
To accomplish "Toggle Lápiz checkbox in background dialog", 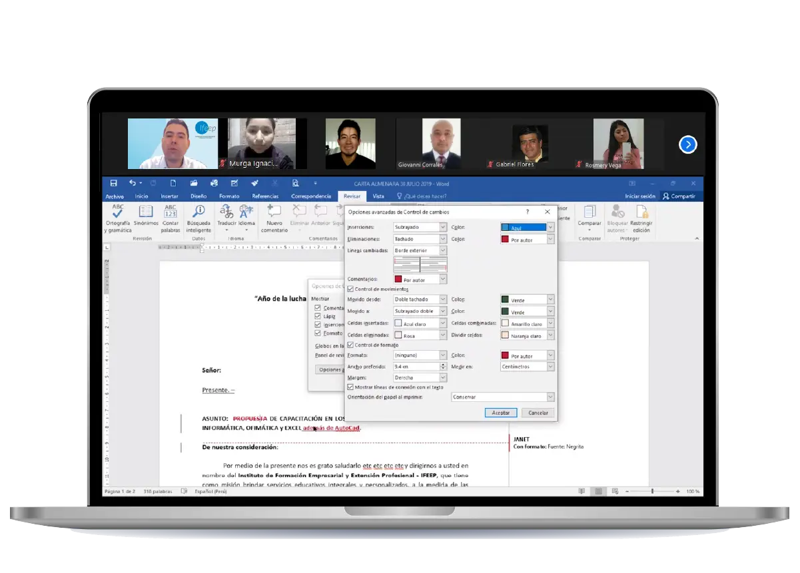I will point(318,316).
